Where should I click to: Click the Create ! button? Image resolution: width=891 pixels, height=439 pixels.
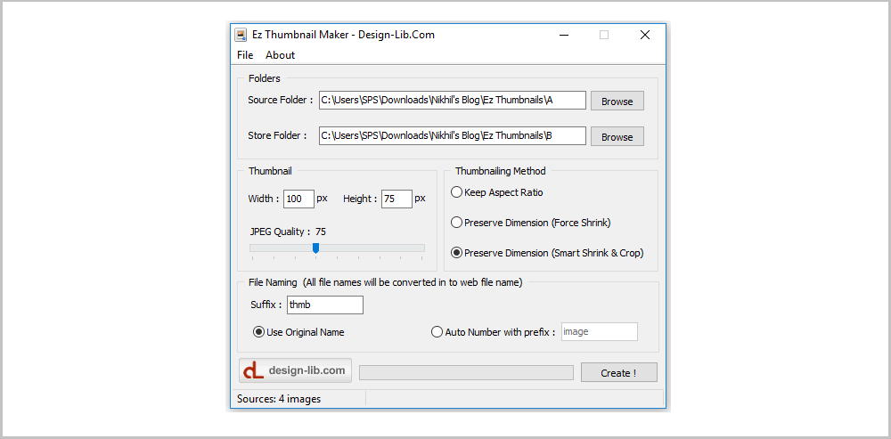click(x=619, y=372)
